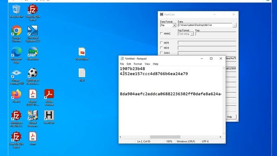Click the 100% zoom status entry

coord(169,142)
